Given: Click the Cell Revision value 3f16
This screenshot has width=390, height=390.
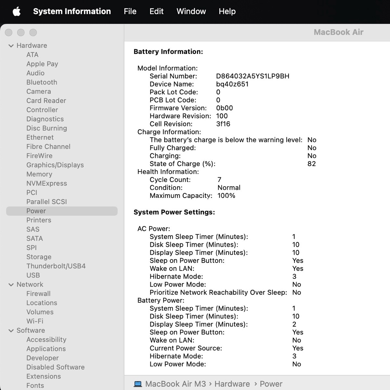Looking at the screenshot, I should tap(223, 124).
